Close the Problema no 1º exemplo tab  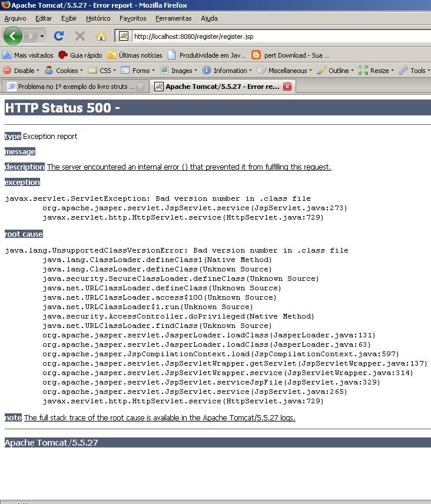(x=140, y=87)
